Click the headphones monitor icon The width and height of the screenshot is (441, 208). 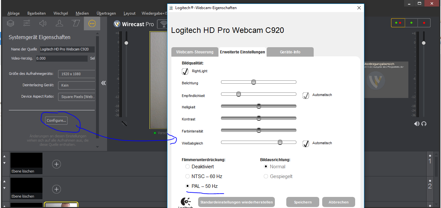pyautogui.click(x=424, y=124)
